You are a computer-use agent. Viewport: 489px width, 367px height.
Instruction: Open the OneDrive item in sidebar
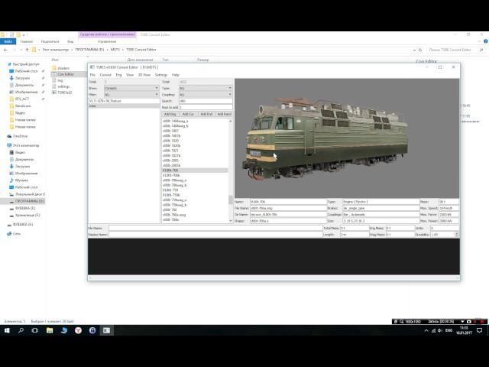20,136
